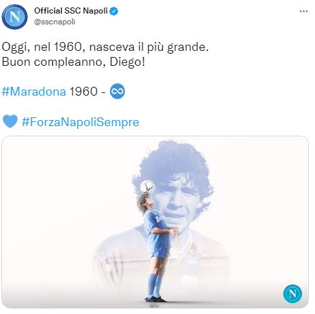Click the blue heart emoji
The width and height of the screenshot is (315, 314).
10,121
